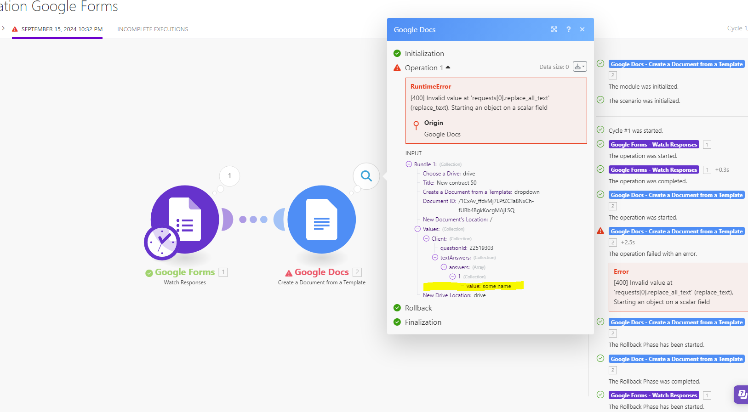Click Google Forms tag above 'The operation was started'
748x412 pixels.
(654, 145)
